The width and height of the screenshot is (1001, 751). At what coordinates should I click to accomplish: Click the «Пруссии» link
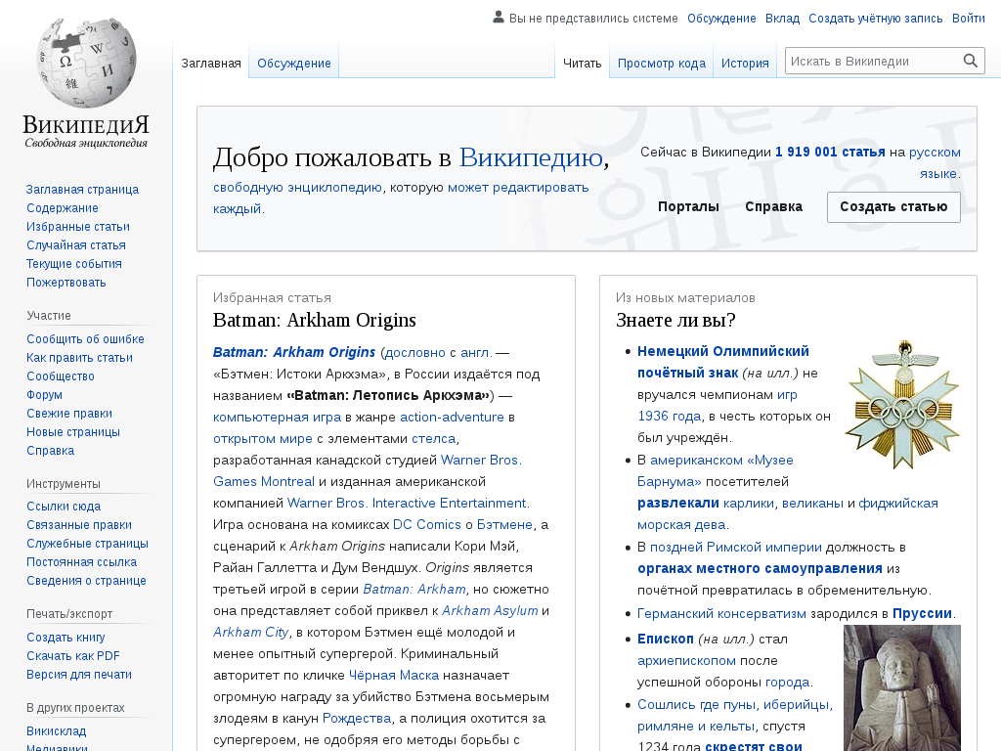point(923,614)
